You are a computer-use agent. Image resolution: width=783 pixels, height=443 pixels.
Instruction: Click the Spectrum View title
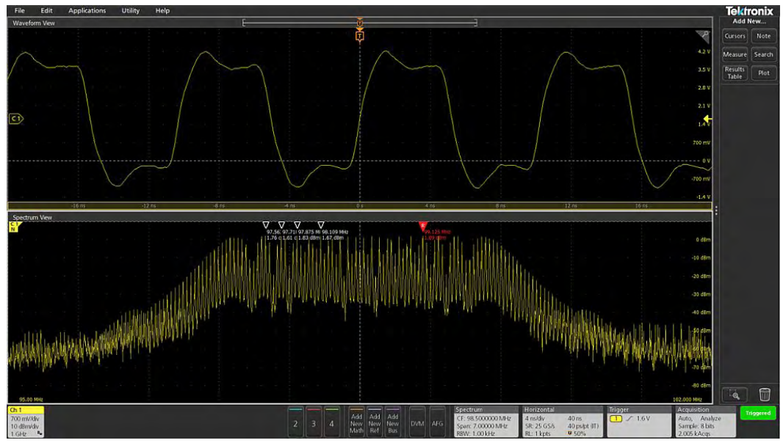tap(32, 218)
